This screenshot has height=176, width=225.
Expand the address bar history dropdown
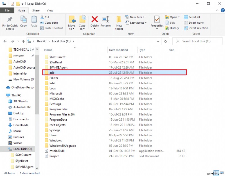tap(158, 41)
